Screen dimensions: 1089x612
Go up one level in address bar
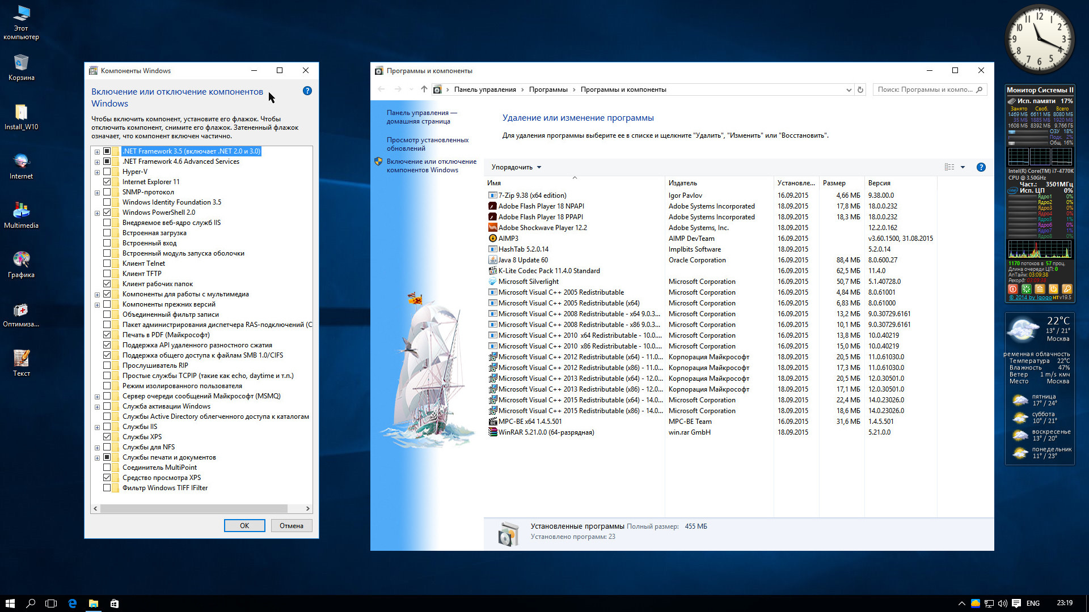[424, 90]
